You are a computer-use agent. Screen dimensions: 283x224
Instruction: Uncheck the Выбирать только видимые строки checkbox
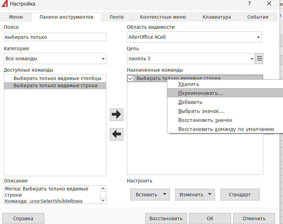(x=131, y=79)
